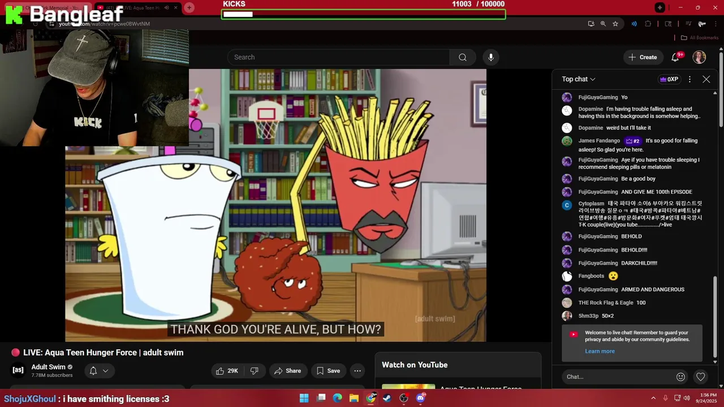
Task: Open All Bookmarks folder
Action: pyautogui.click(x=699, y=38)
